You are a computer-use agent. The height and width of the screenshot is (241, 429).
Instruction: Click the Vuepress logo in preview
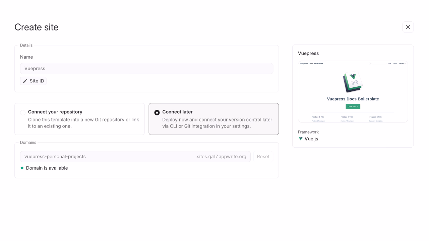[353, 82]
